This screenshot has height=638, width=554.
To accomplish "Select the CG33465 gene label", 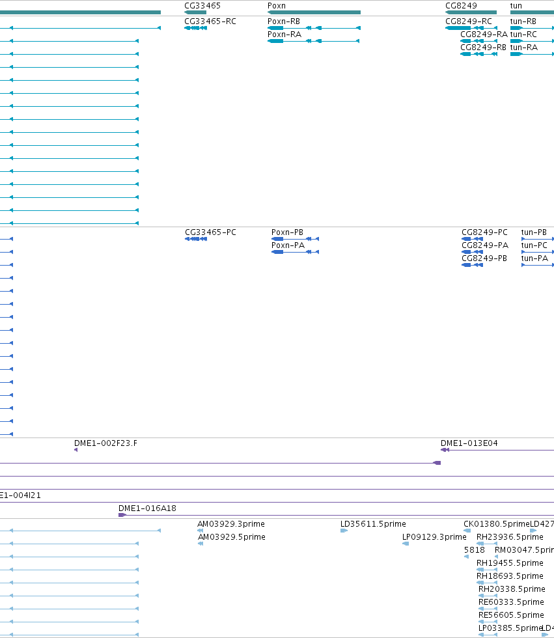I will click(x=202, y=6).
